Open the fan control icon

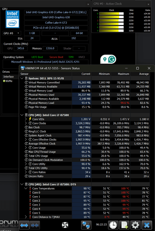click(65, 225)
